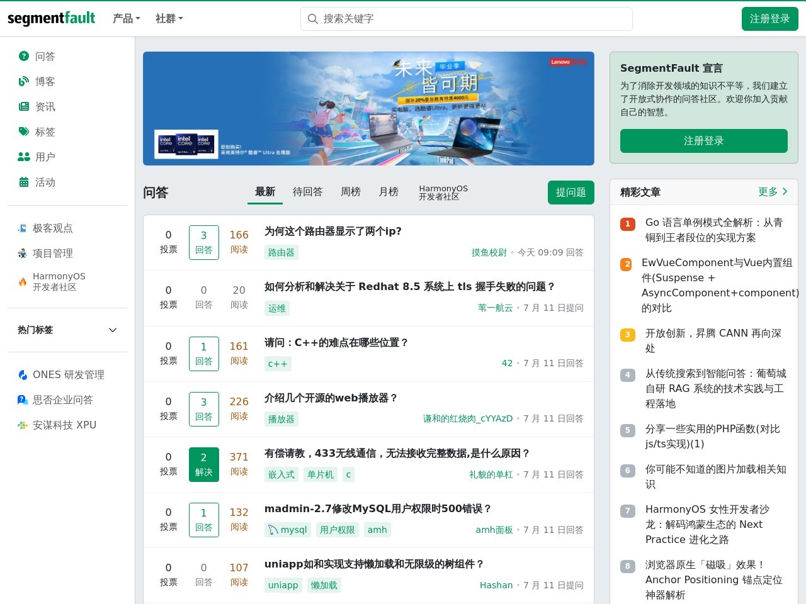Click the Lenovo 未来皆可期 banner ad
This screenshot has width=806, height=604.
coord(368,108)
